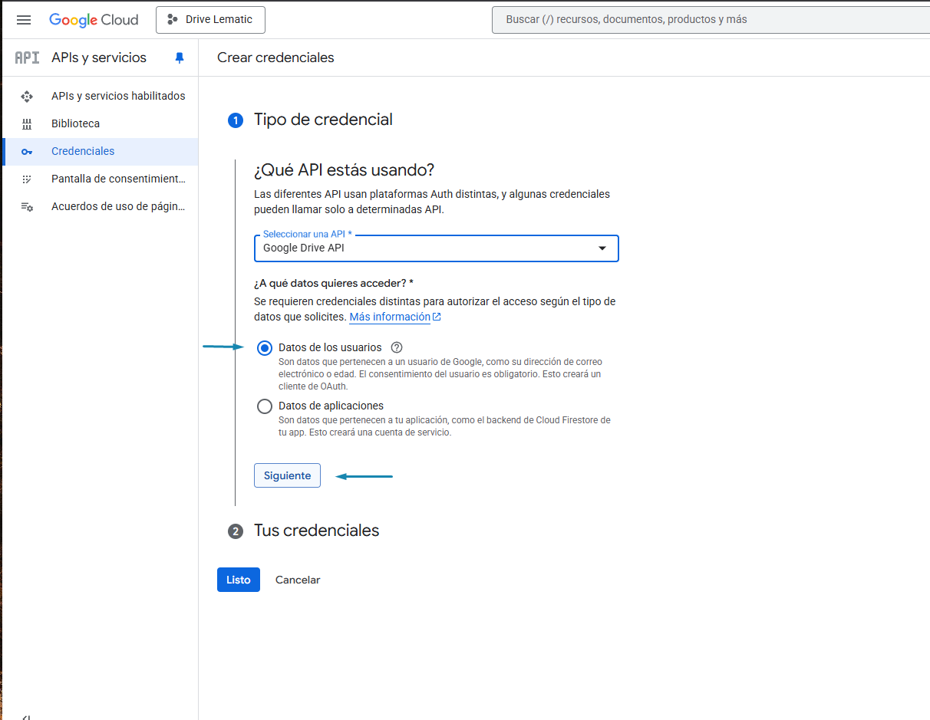Open the Drive Lematic project selector
The image size is (930, 720).
(210, 20)
